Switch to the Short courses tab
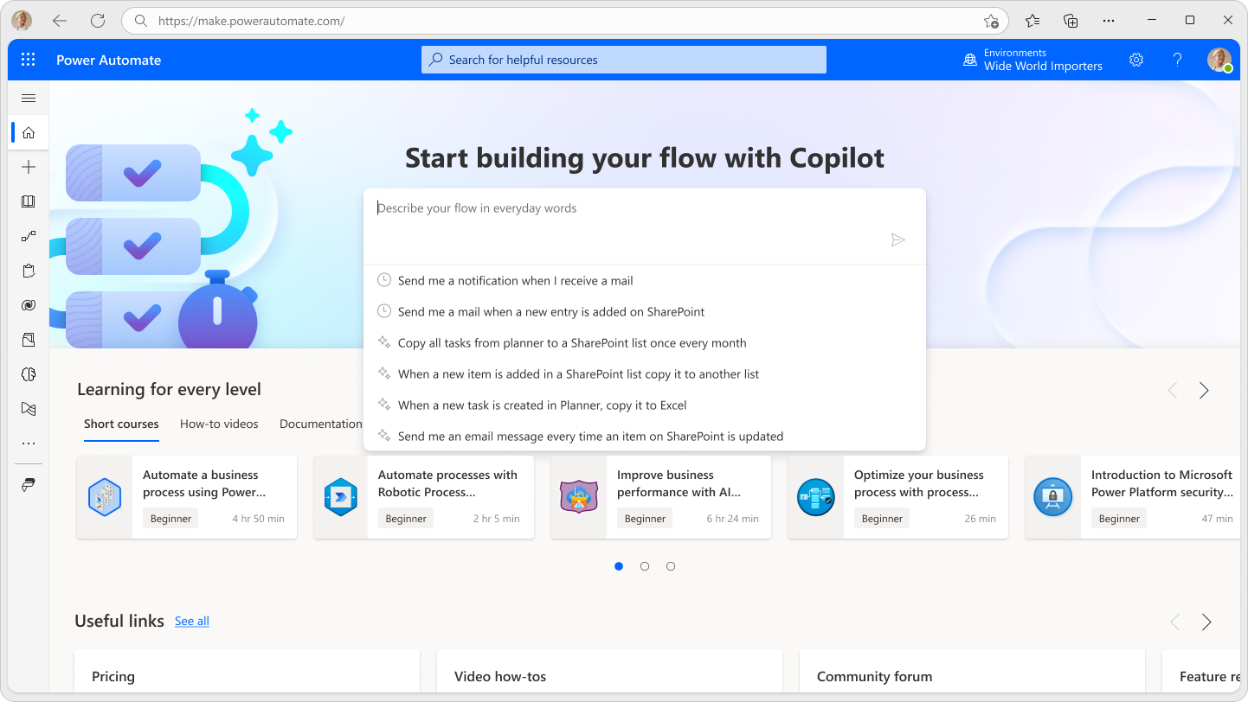1248x702 pixels. click(121, 424)
